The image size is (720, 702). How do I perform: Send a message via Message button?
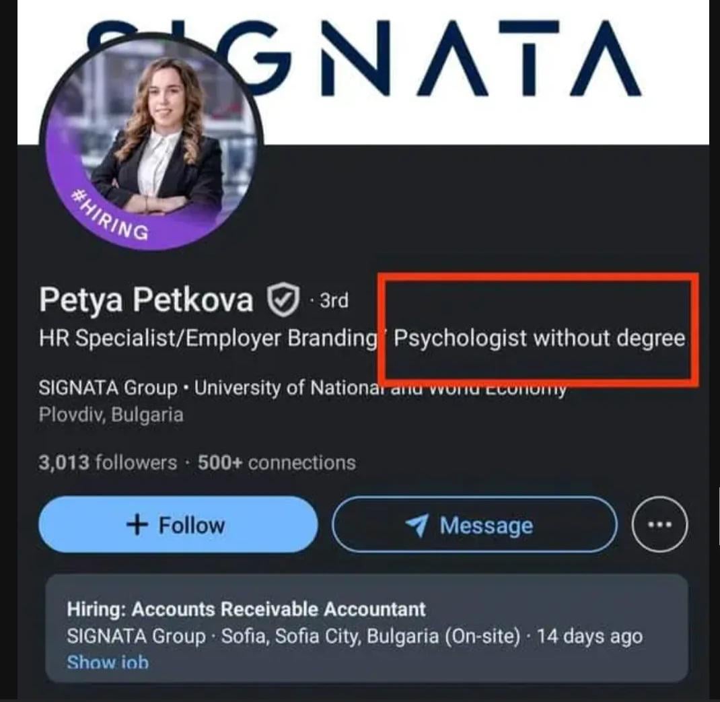(474, 524)
